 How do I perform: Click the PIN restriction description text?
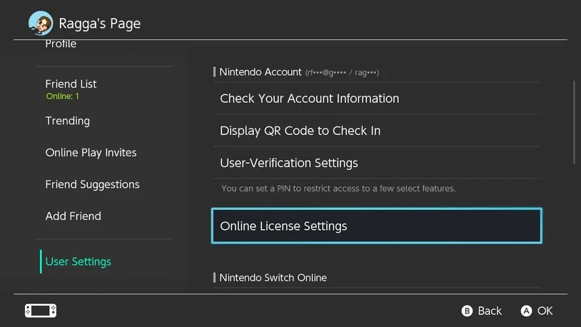pos(338,188)
